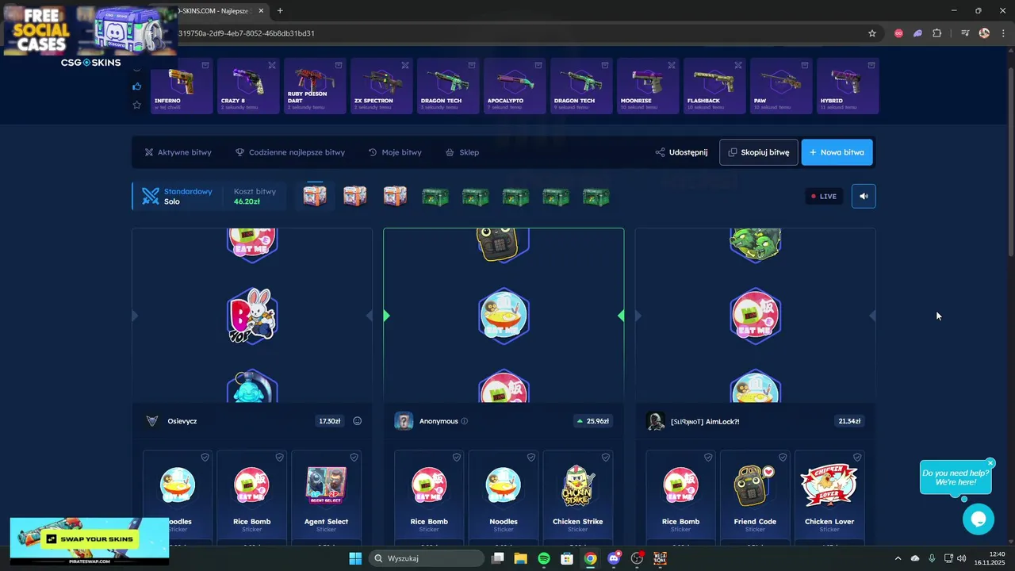Viewport: 1015px width, 571px height.
Task: Open the APOCALYPTO drop card
Action: (515, 86)
